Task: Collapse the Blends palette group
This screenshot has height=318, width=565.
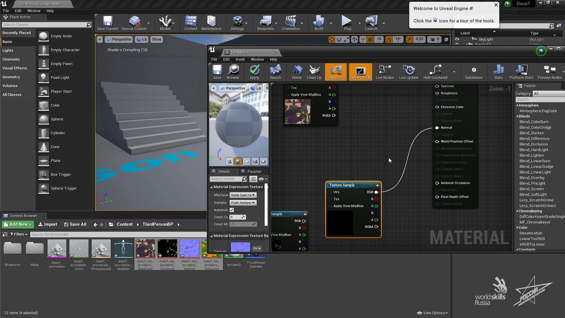Action: [x=517, y=116]
